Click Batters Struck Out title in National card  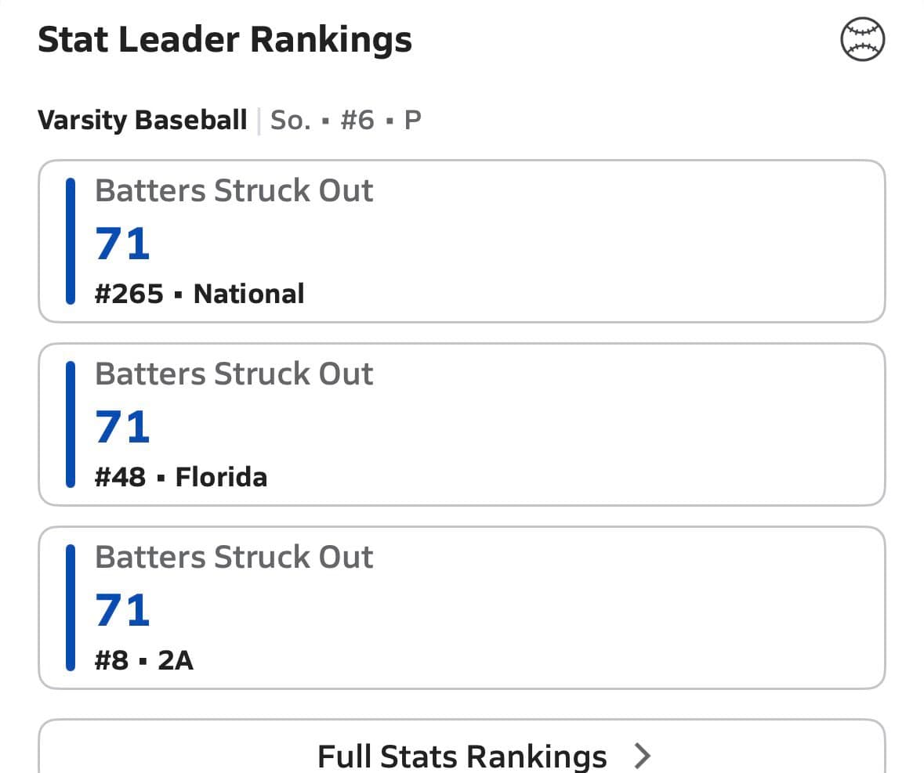(x=234, y=191)
